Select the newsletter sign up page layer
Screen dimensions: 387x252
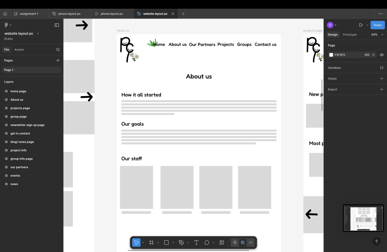(x=27, y=125)
